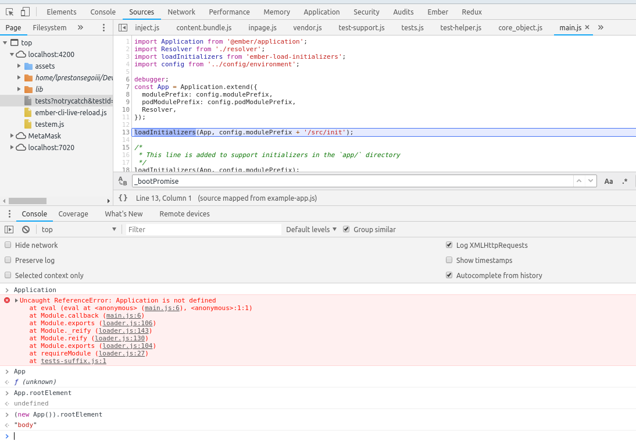Switch to the Filesystem navigator tab
The width and height of the screenshot is (636, 441).
[49, 27]
